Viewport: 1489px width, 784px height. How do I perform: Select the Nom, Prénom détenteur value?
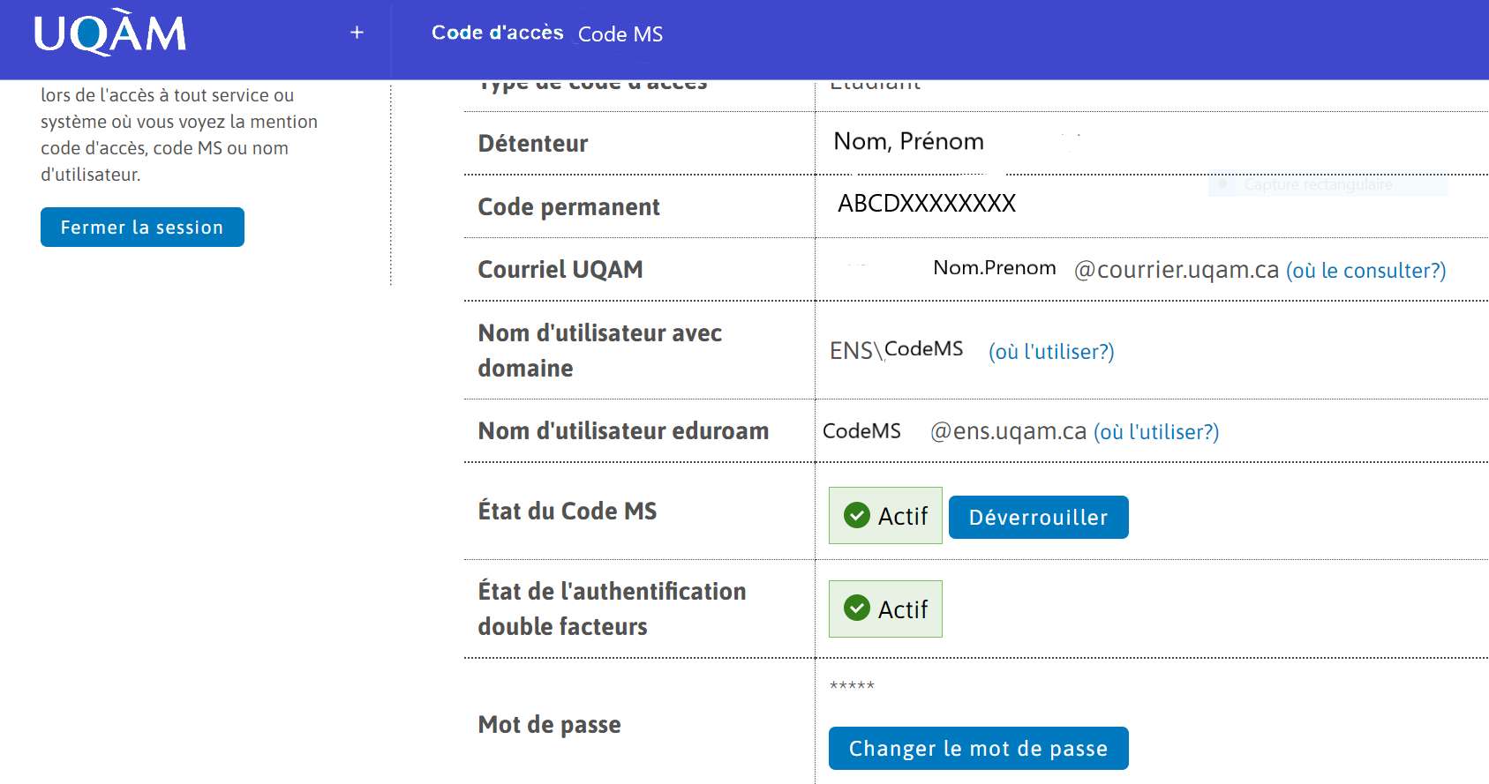click(908, 141)
